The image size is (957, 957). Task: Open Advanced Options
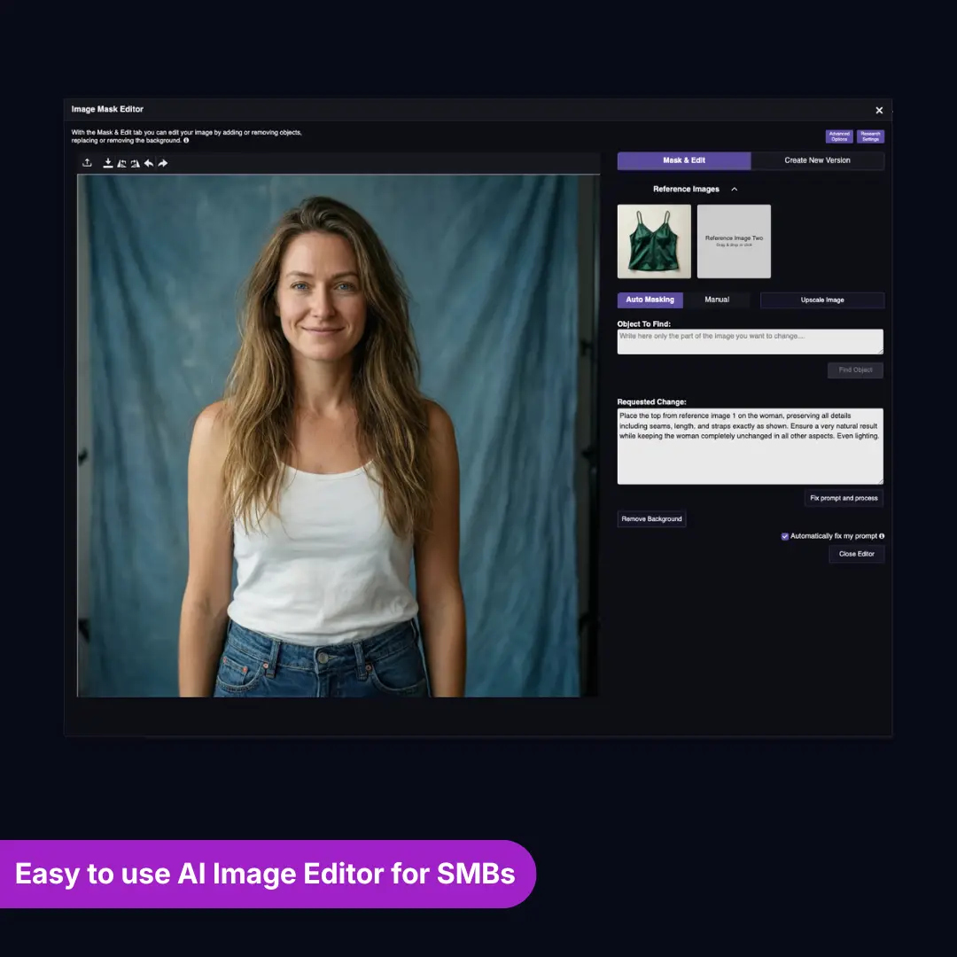pyautogui.click(x=839, y=136)
